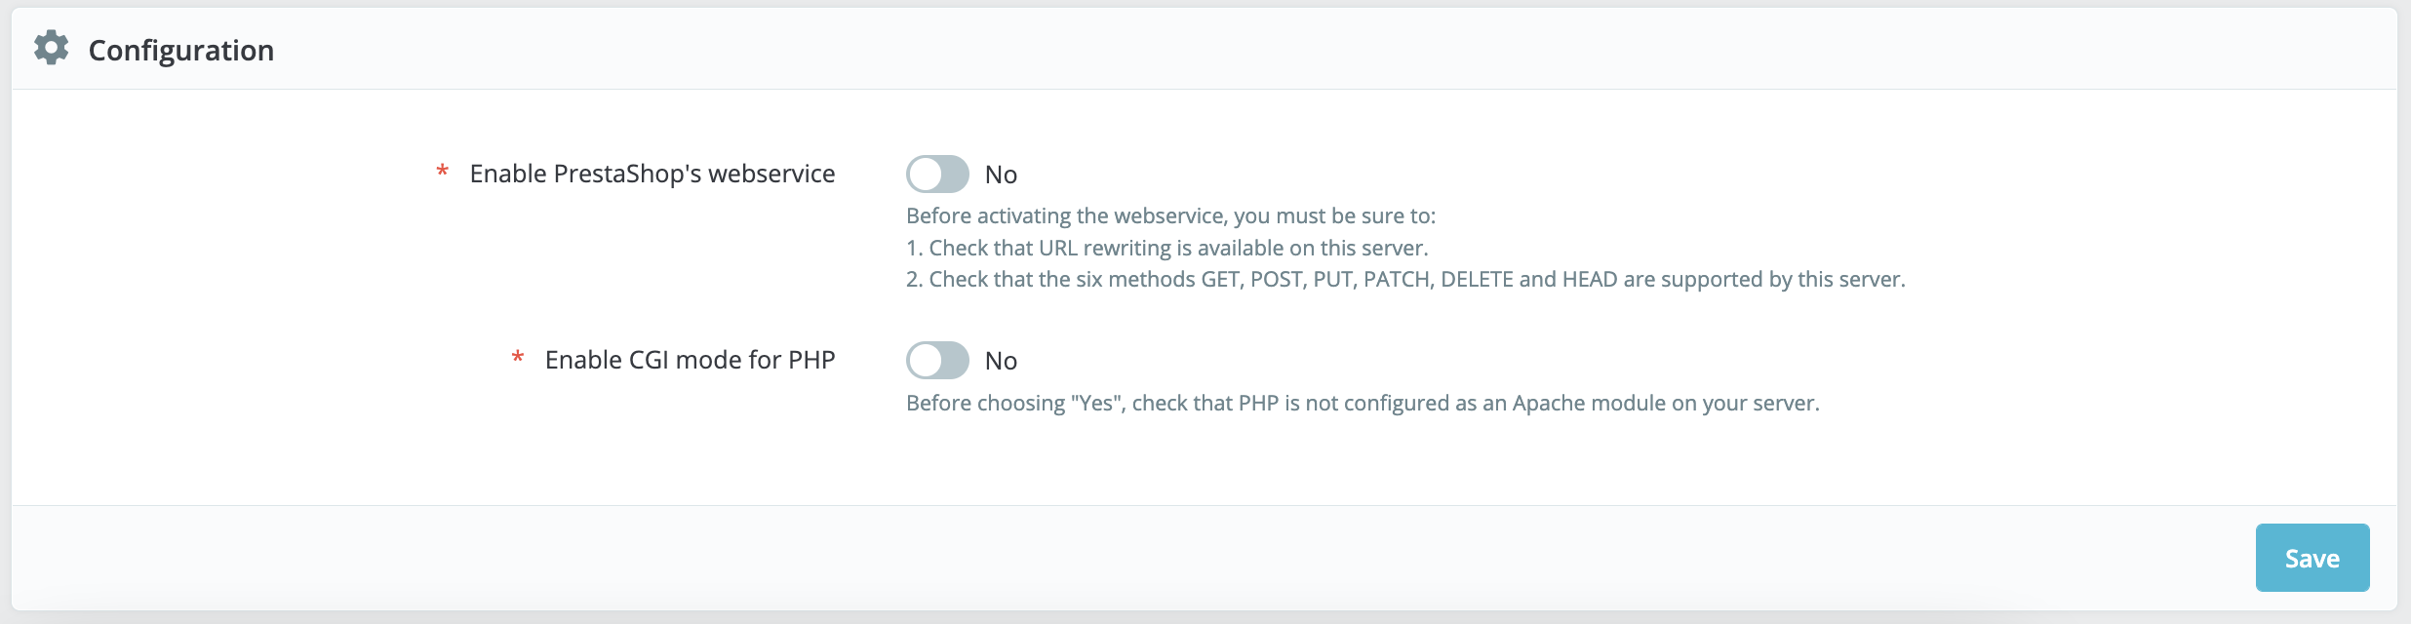2411x624 pixels.
Task: Turn on CGI mode for PHP switch
Action: click(x=937, y=361)
